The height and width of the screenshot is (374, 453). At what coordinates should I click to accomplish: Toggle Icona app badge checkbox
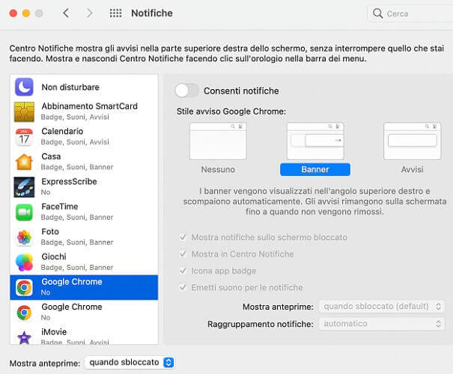(183, 271)
